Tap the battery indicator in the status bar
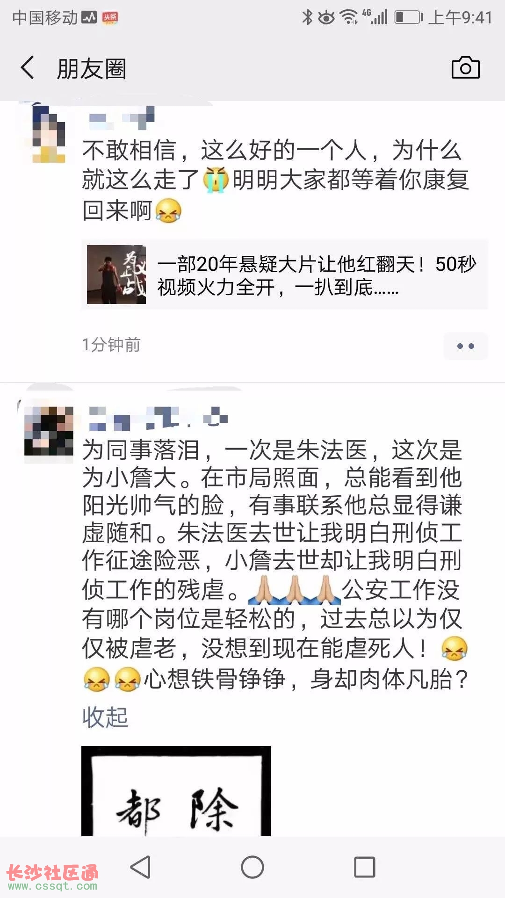The width and height of the screenshot is (505, 898). (x=409, y=18)
